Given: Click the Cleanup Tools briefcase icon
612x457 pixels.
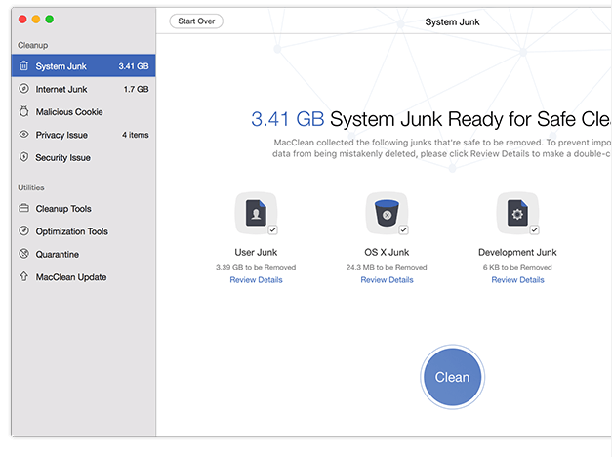Looking at the screenshot, I should click(x=23, y=209).
